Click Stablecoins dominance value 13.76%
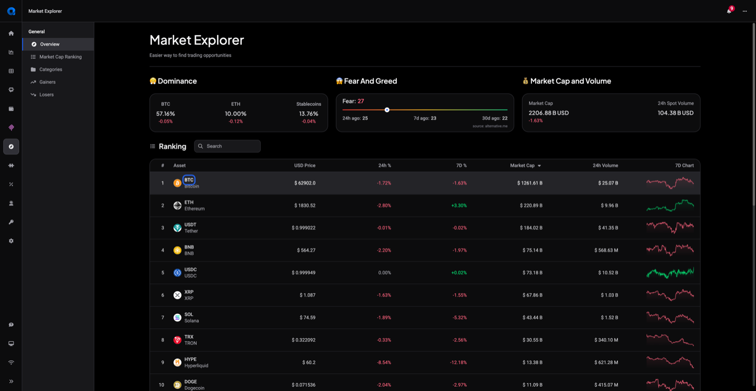This screenshot has width=756, height=391. (x=308, y=114)
